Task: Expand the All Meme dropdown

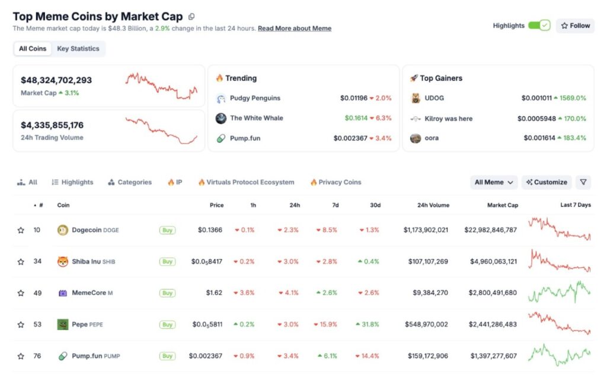Action: click(493, 182)
